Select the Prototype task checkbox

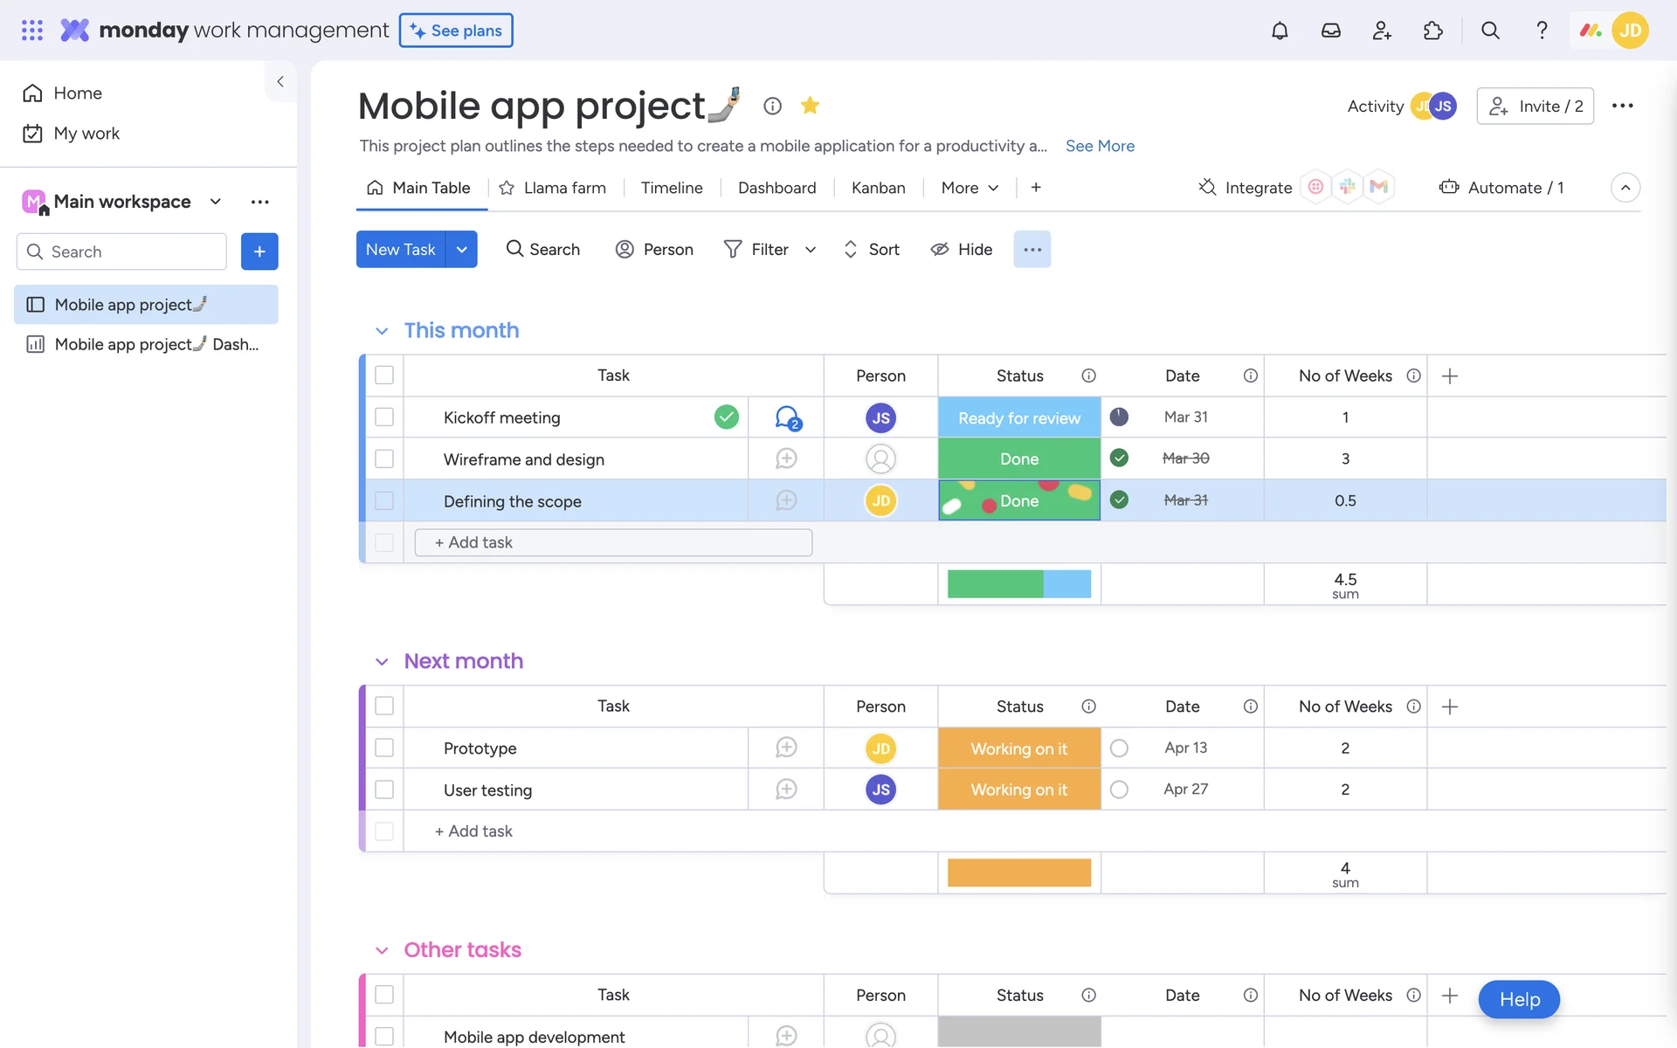click(x=384, y=748)
